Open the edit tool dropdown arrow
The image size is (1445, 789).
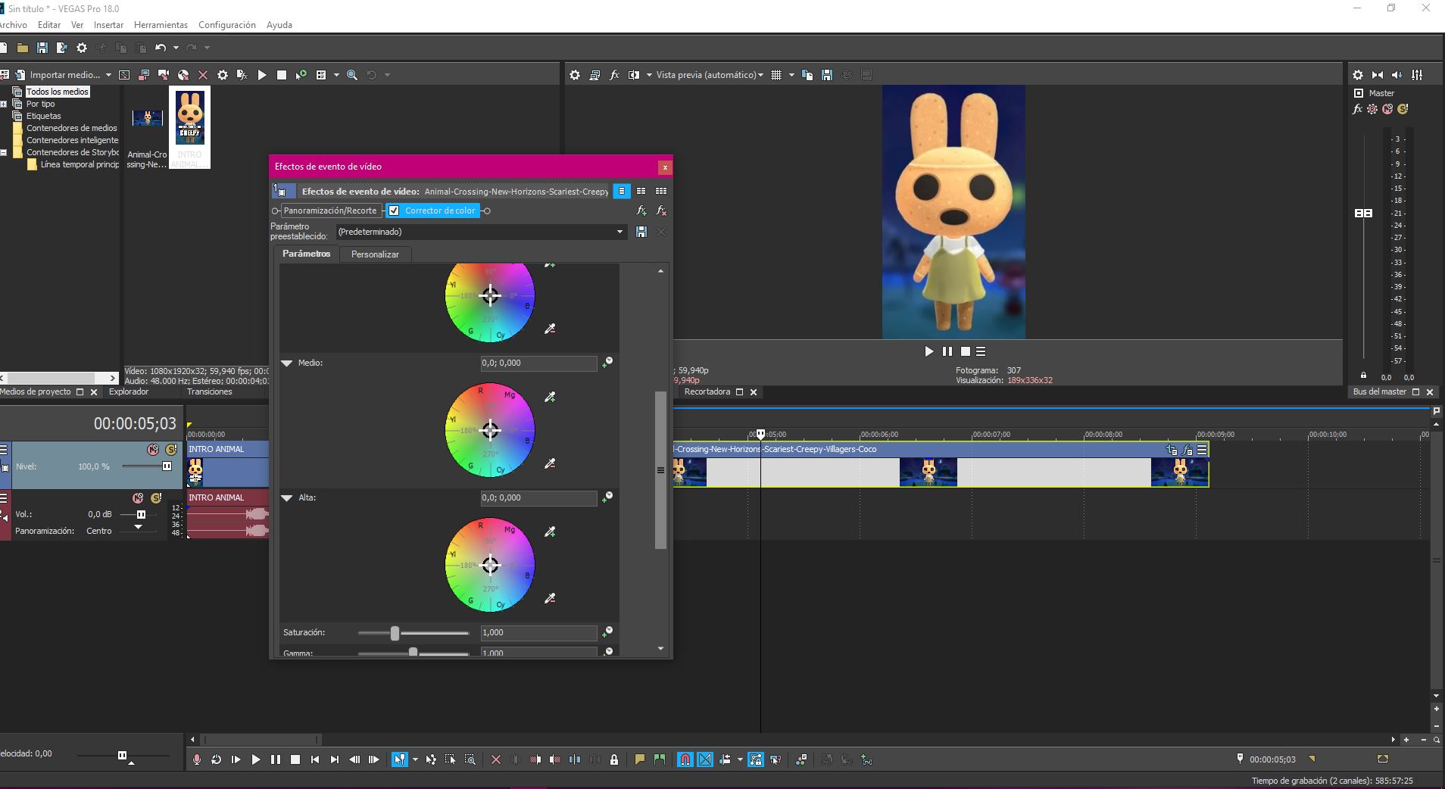(x=415, y=759)
